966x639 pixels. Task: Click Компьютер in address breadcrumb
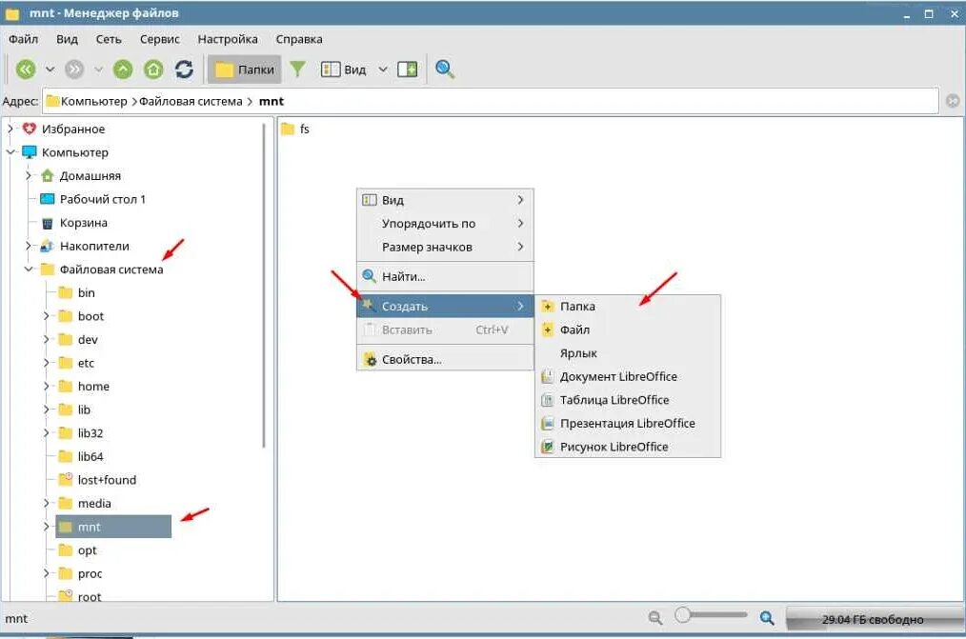pyautogui.click(x=93, y=102)
